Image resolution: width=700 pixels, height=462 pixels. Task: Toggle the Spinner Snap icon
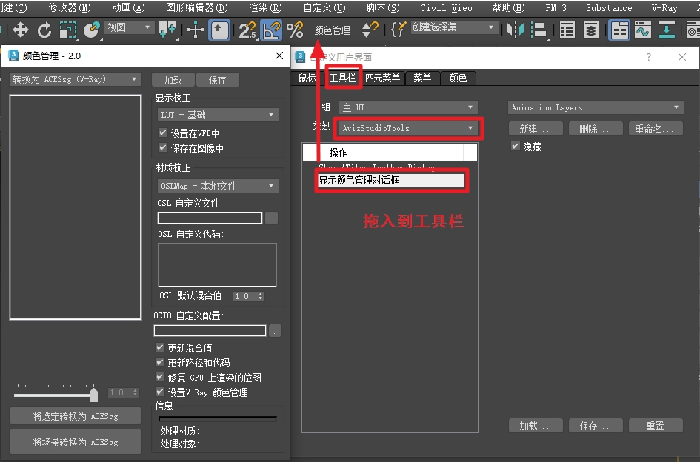[370, 30]
